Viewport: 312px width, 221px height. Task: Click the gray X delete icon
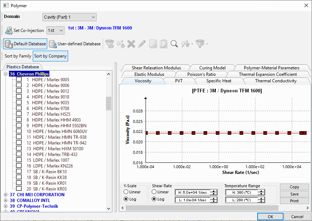(131, 44)
